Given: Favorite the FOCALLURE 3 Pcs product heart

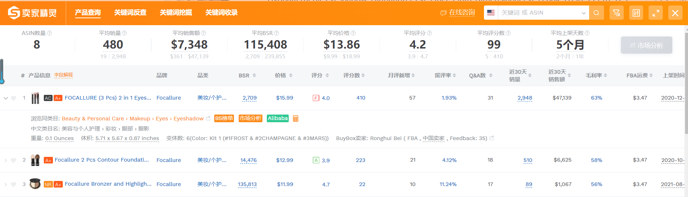Looking at the screenshot, I should point(14,98).
